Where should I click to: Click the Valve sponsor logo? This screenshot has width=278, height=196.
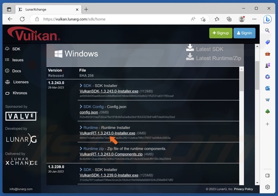tap(21, 116)
